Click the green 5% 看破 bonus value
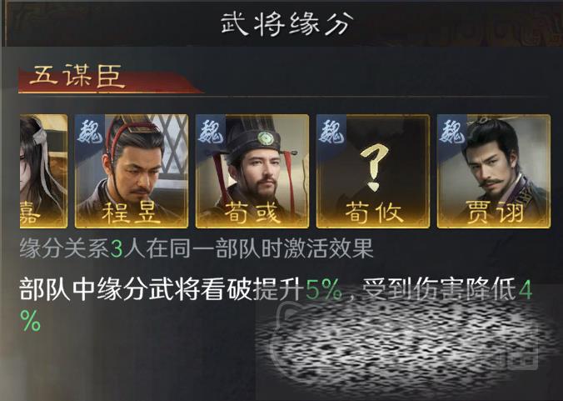563x401 pixels. point(324,290)
